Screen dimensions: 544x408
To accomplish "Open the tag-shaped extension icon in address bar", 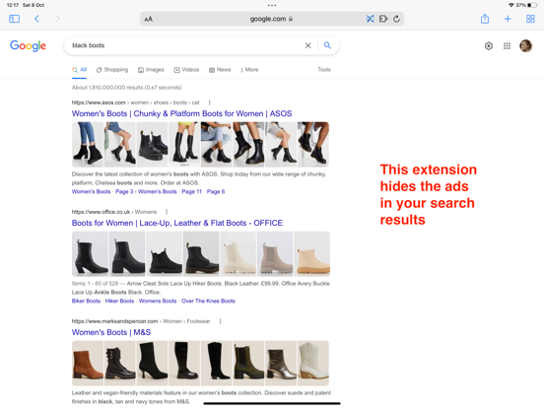I will pyautogui.click(x=383, y=19).
